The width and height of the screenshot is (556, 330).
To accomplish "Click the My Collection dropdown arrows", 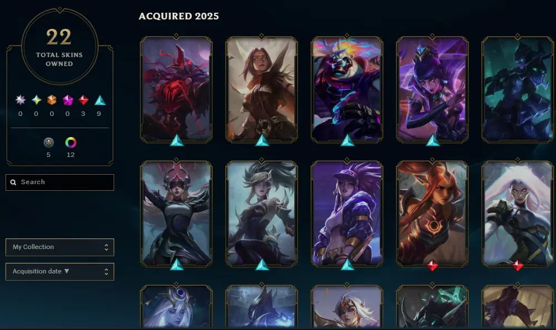I will [106, 247].
